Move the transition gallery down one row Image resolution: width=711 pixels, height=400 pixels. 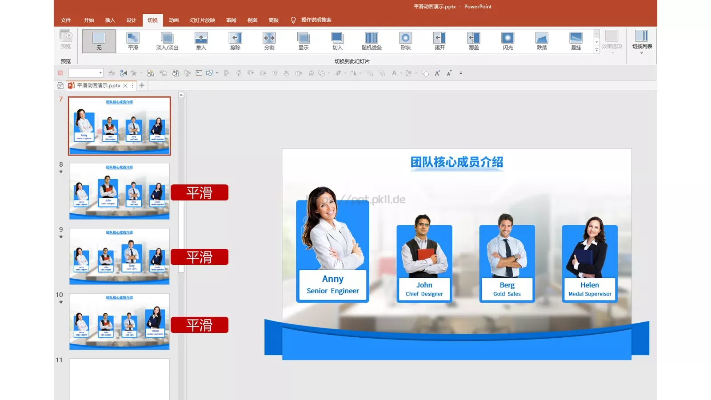(597, 42)
